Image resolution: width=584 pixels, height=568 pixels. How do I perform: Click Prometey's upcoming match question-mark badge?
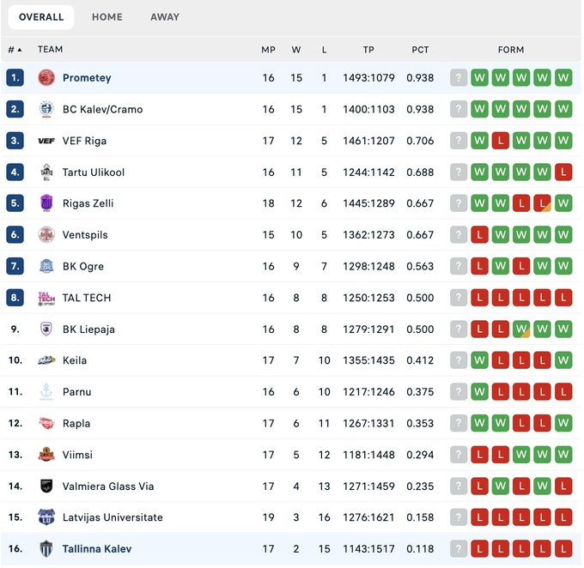click(x=459, y=78)
